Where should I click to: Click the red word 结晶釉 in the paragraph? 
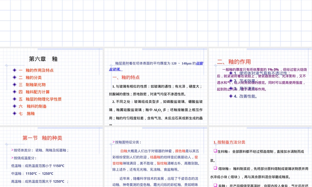click(x=155, y=157)
